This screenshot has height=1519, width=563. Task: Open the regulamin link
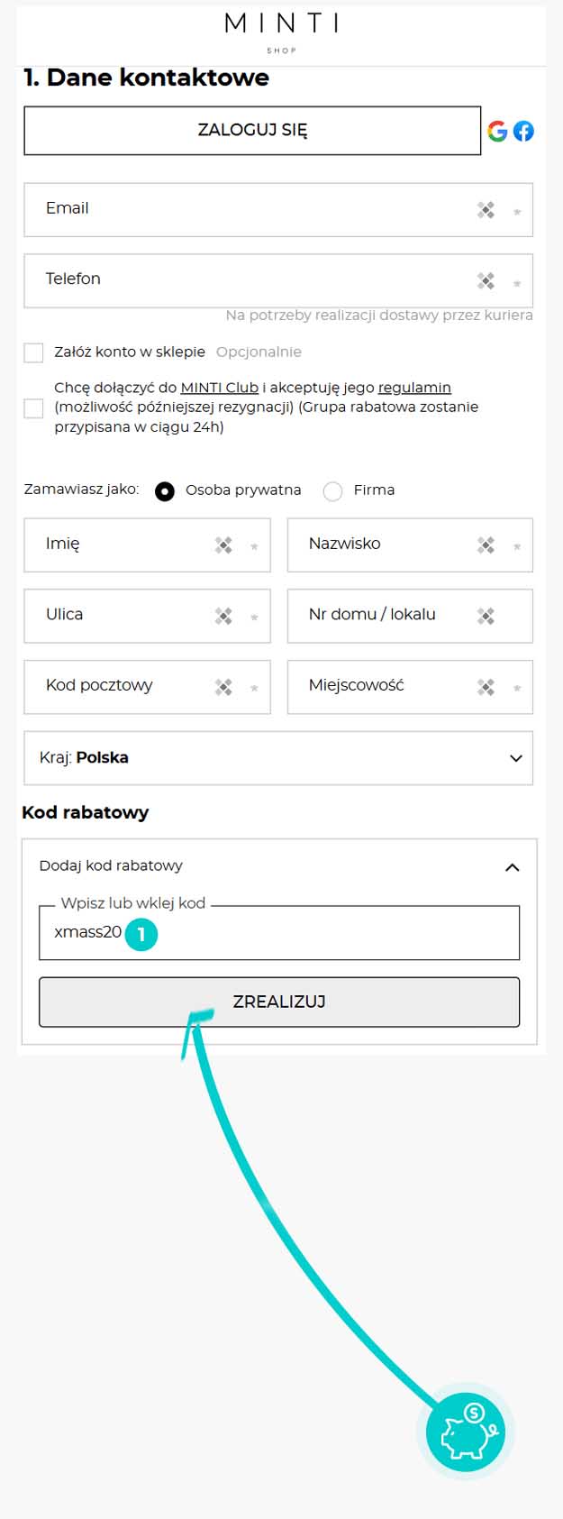click(x=414, y=388)
